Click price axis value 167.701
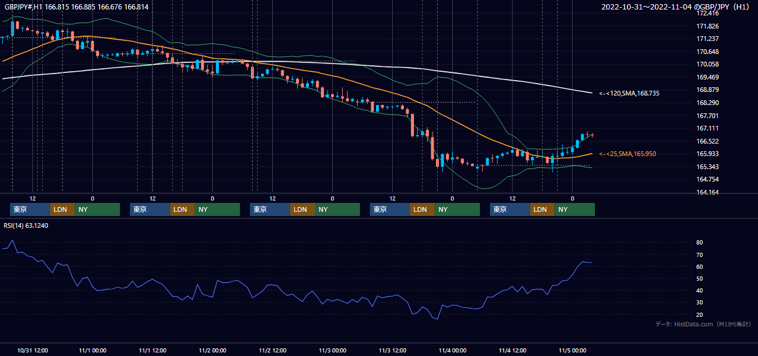The image size is (758, 356). pyautogui.click(x=708, y=116)
